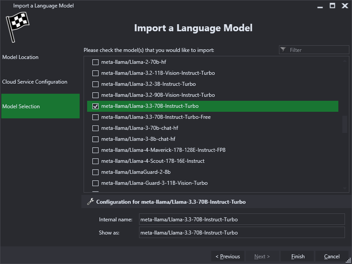Select Llama-3-8b-chat-hf row text
The height and width of the screenshot is (264, 352).
pyautogui.click(x=138, y=139)
